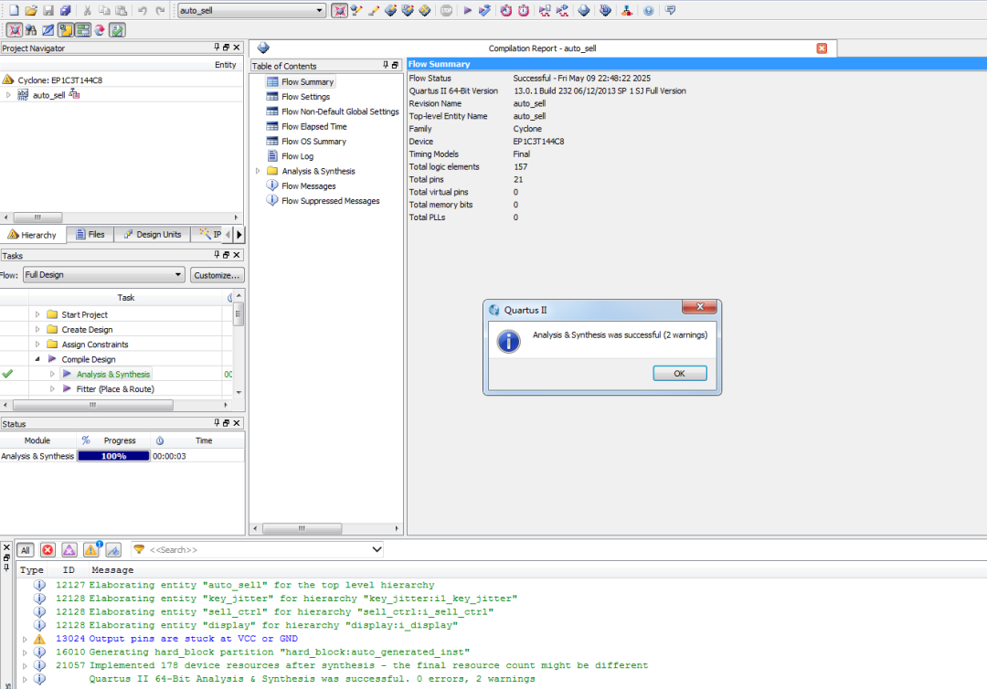This screenshot has height=689, width=987.
Task: Click OK in the Quartus II dialog
Action: [x=679, y=373]
